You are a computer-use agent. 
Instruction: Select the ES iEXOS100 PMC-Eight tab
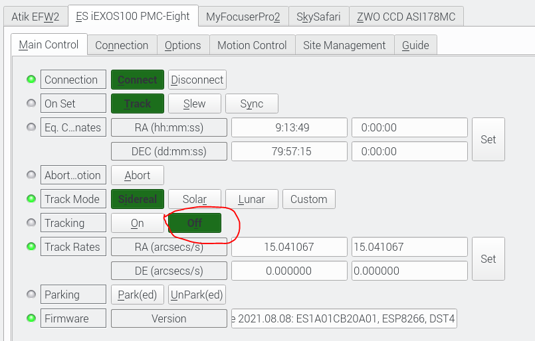(x=133, y=16)
